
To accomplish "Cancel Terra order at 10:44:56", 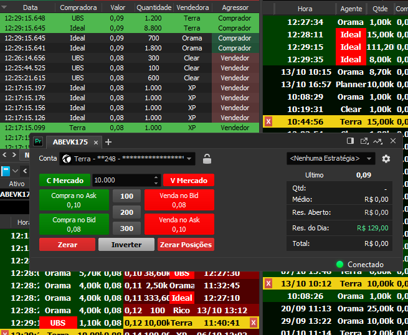I will (x=268, y=121).
